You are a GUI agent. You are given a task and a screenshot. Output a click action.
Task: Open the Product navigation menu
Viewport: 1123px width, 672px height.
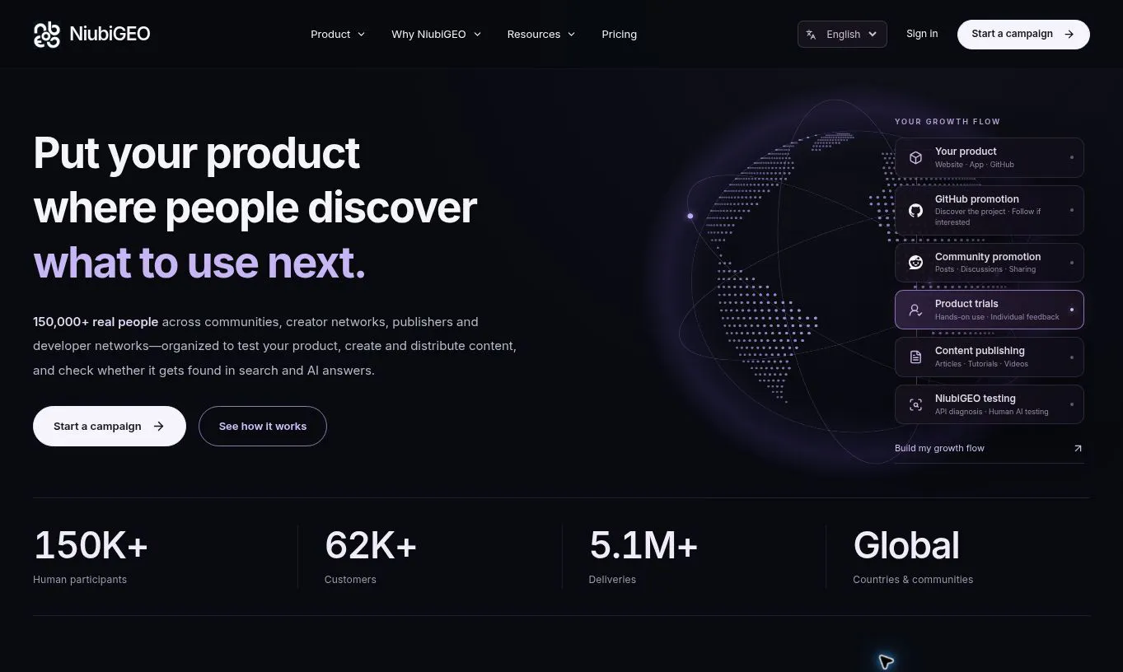(x=338, y=35)
